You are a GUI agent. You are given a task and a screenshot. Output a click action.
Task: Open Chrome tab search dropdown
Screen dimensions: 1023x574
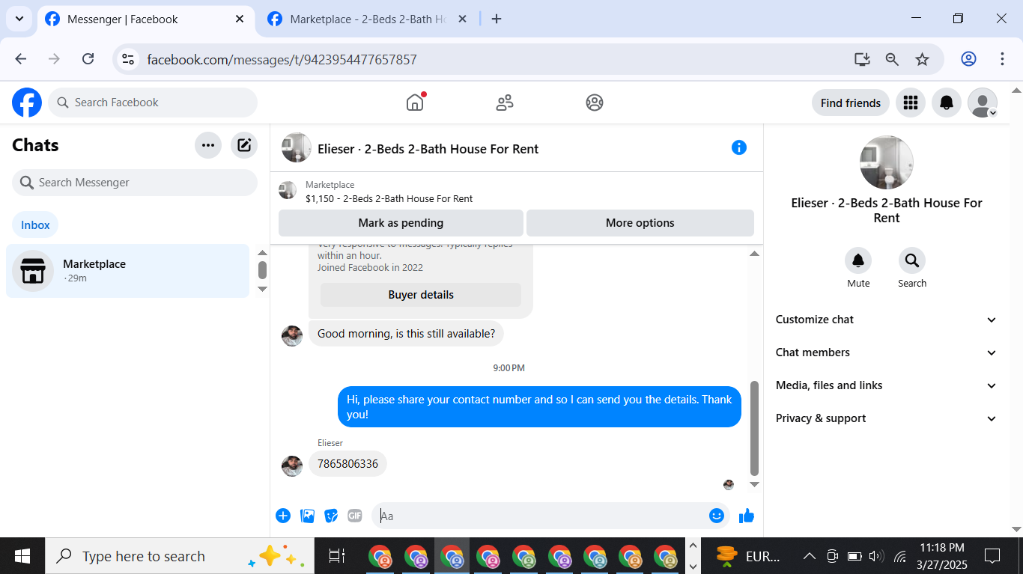point(19,19)
